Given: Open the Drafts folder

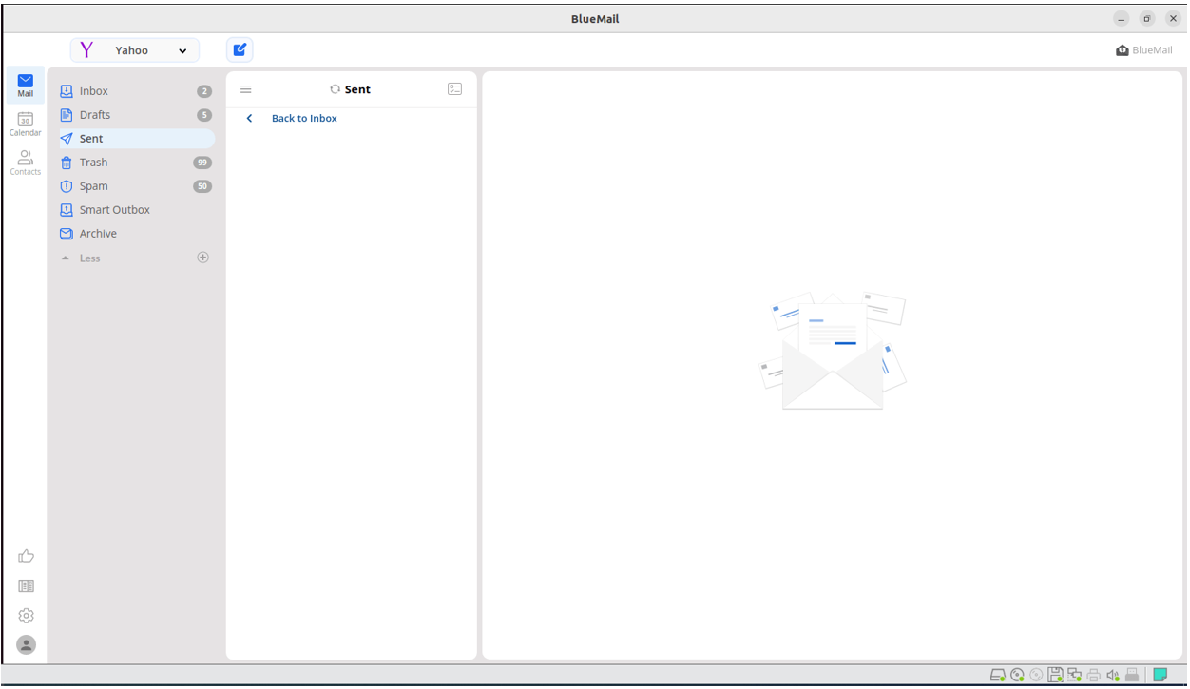Looking at the screenshot, I should click(x=136, y=115).
